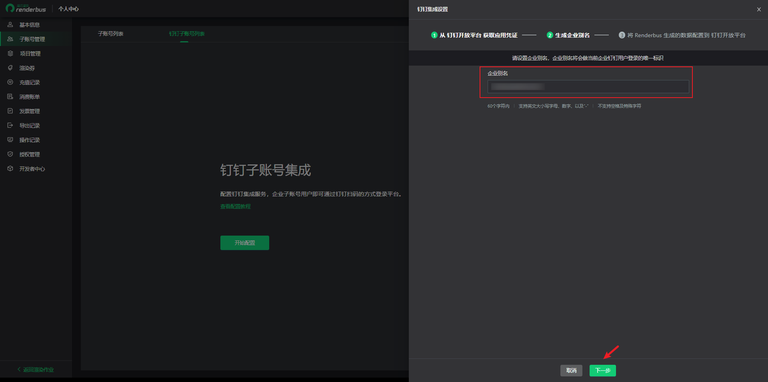Image resolution: width=768 pixels, height=382 pixels.
Task: Open 充值记录 in the sidebar
Action: 36,82
